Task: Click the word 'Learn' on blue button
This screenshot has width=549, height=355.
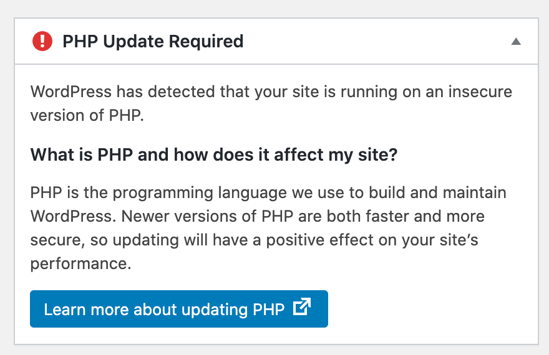Action: 65,310
